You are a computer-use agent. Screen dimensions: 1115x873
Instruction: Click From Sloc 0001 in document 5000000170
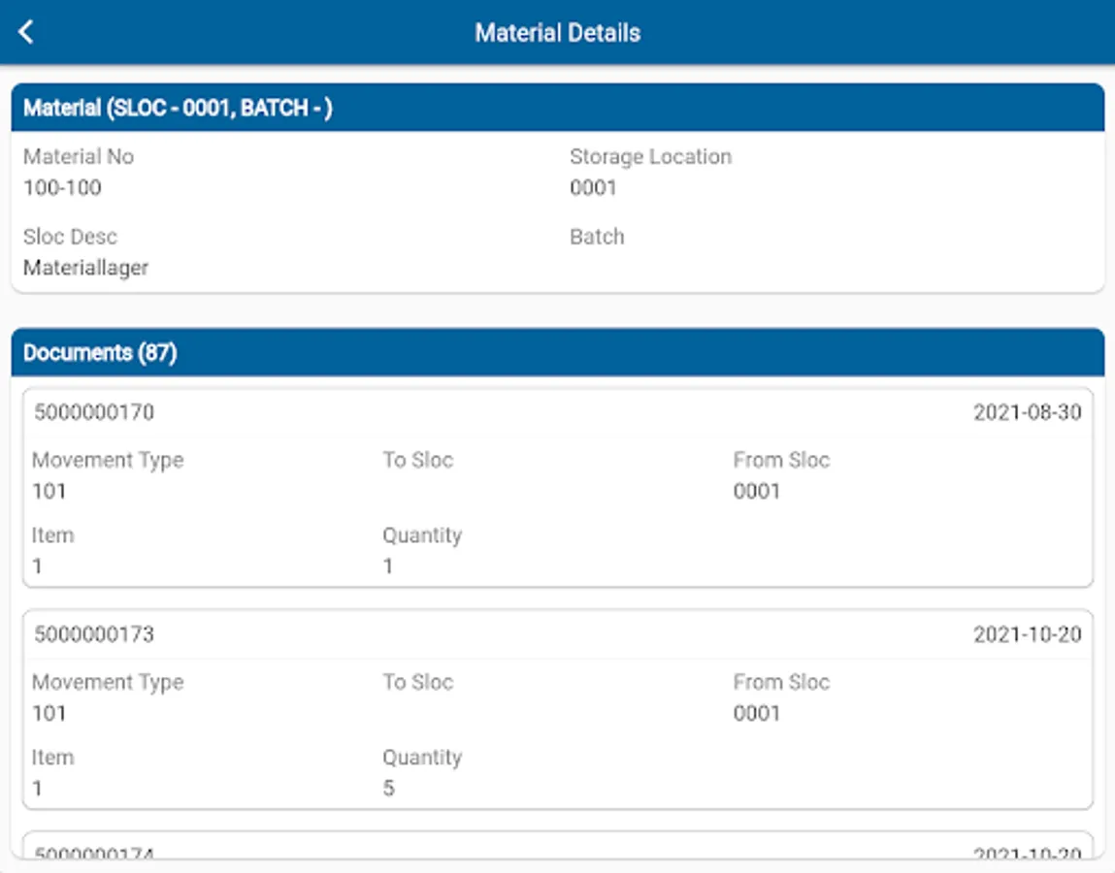(x=757, y=491)
